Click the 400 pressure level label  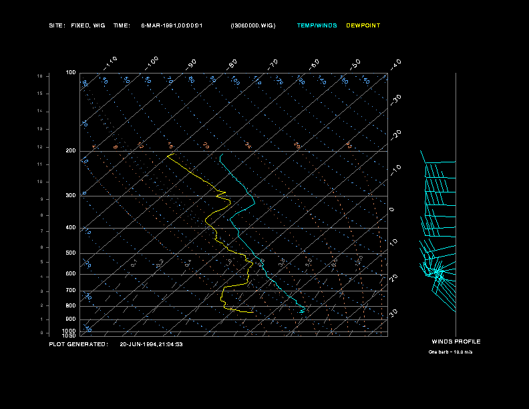pos(71,227)
